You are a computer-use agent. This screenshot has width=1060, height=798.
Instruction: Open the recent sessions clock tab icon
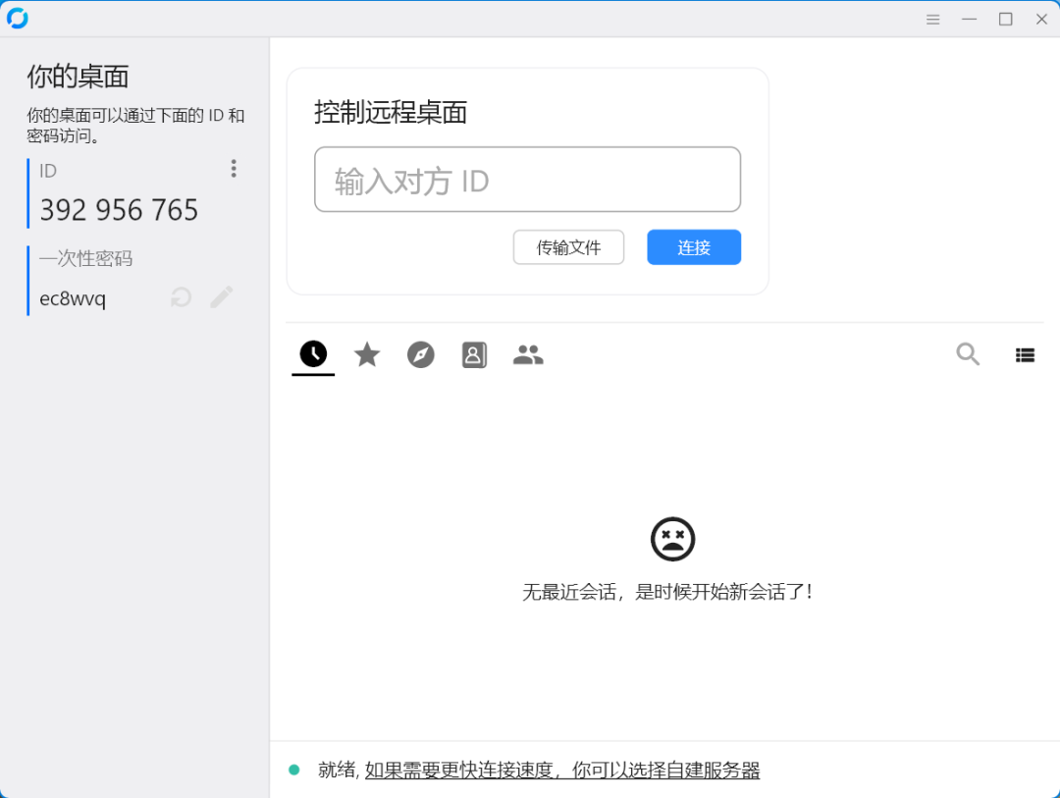coord(312,354)
